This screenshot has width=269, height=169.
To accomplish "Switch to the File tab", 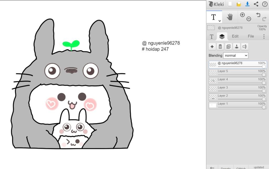I will pos(251,36).
